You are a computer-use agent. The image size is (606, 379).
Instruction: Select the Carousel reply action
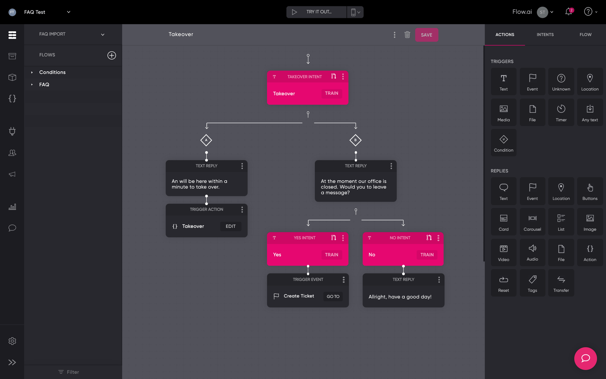[x=532, y=222]
